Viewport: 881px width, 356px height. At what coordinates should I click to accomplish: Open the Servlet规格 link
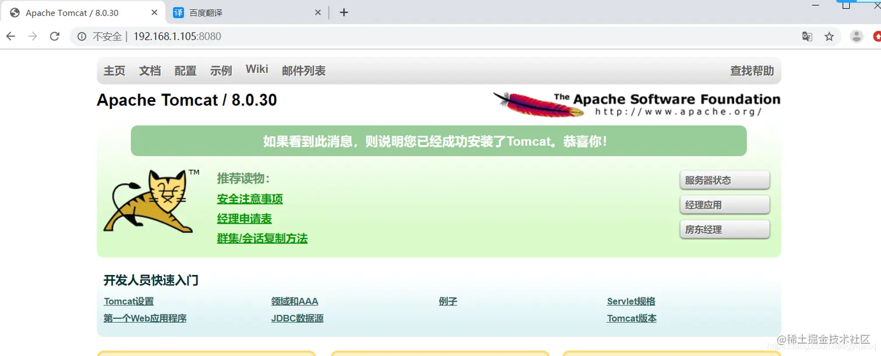[631, 301]
